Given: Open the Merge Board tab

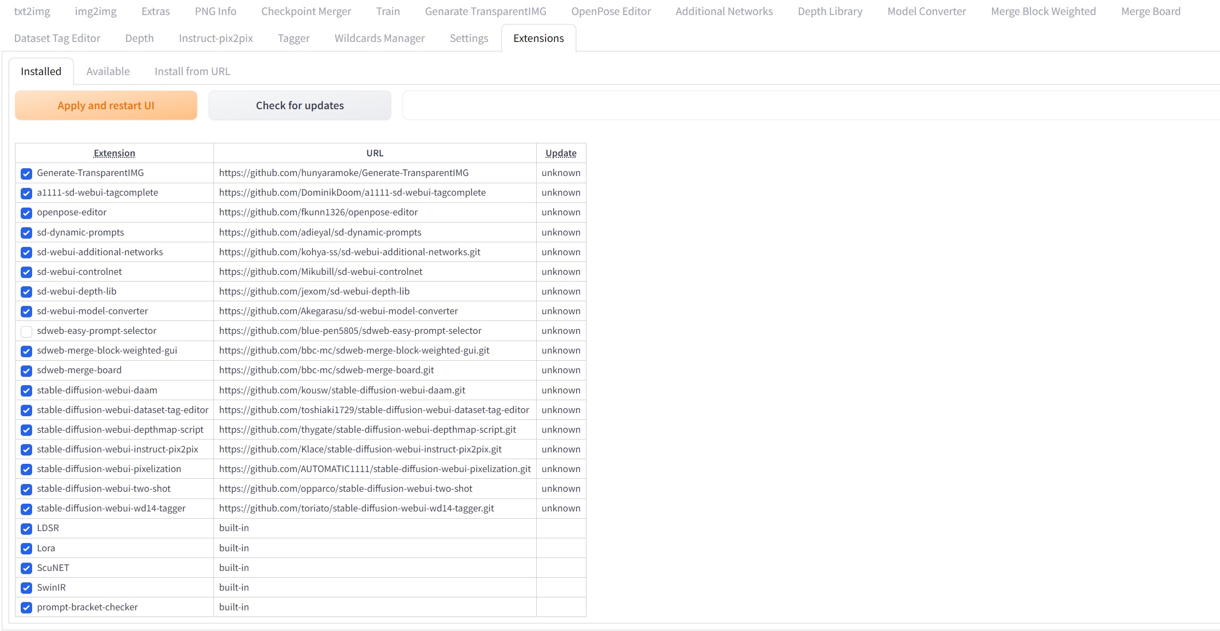Looking at the screenshot, I should [x=1151, y=11].
